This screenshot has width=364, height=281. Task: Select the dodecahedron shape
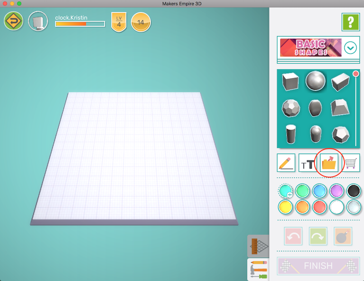[340, 134]
